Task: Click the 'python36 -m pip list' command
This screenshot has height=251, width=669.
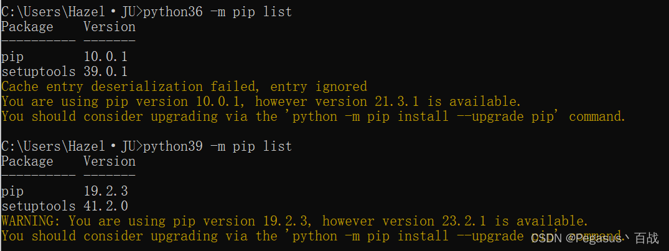Action: point(217,12)
